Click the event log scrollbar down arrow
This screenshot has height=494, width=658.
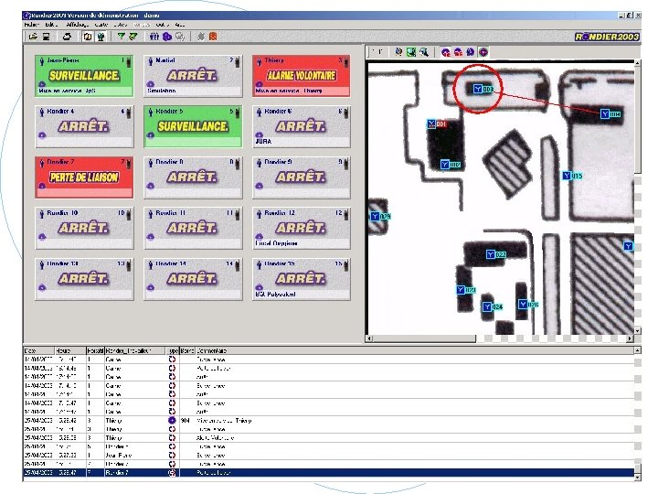pos(638,478)
